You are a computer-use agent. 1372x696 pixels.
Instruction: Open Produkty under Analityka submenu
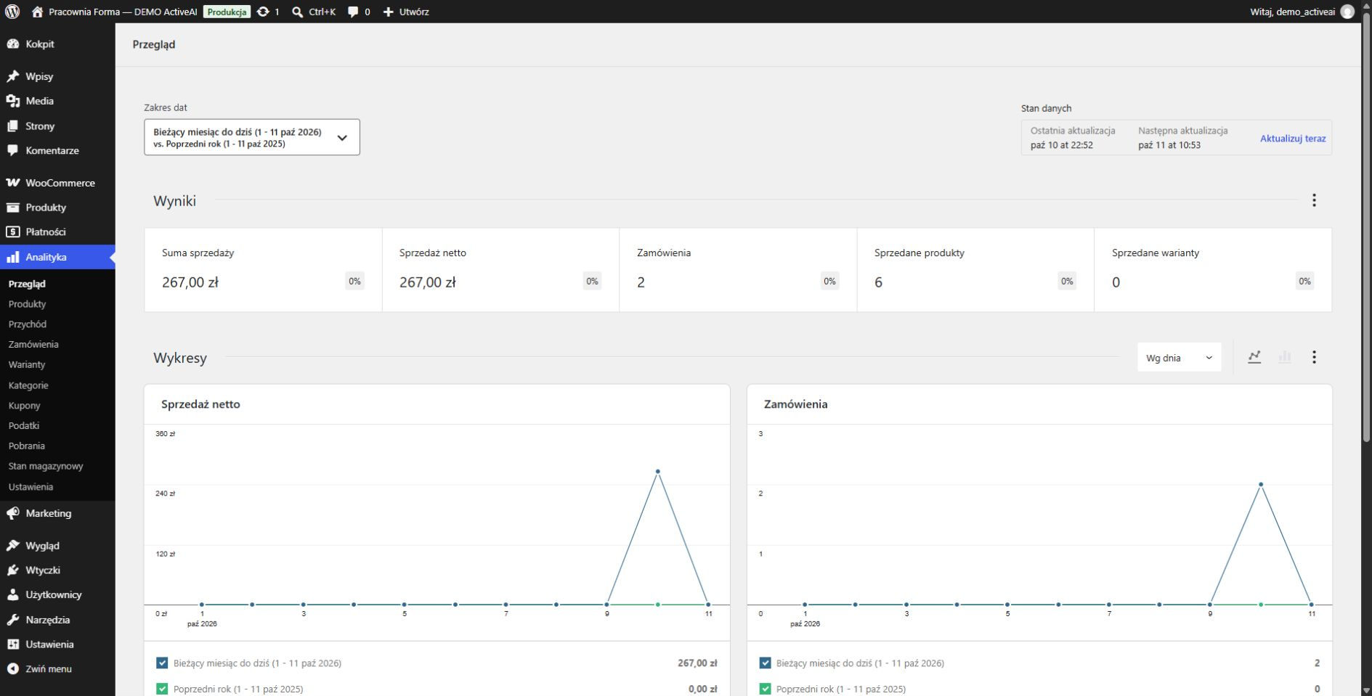(x=28, y=304)
